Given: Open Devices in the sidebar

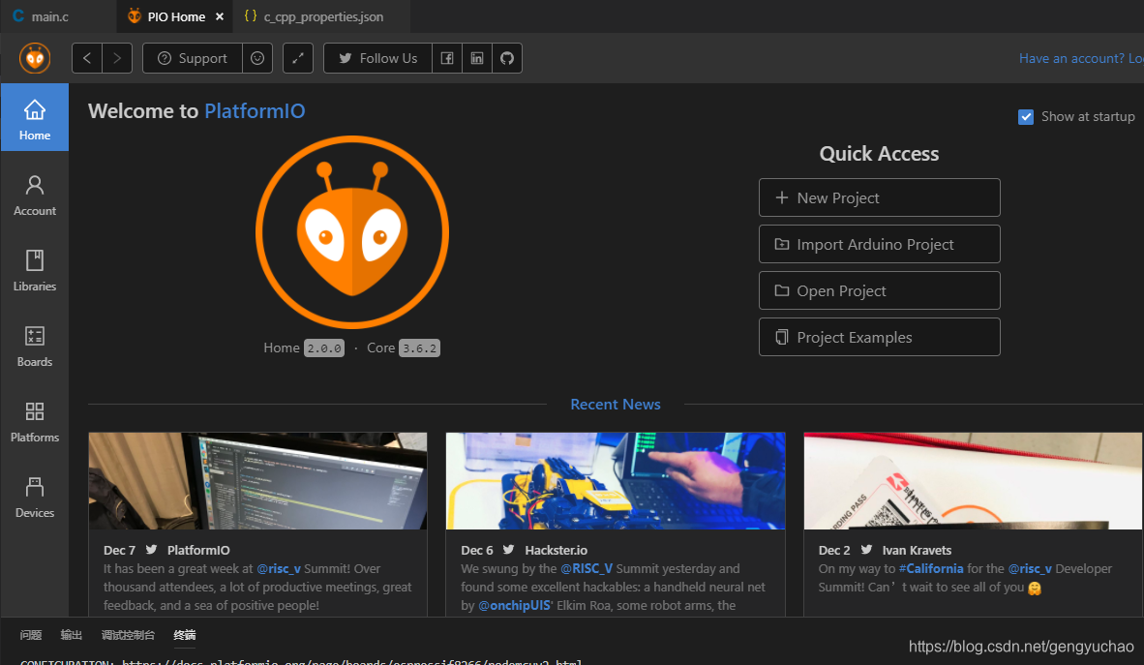Looking at the screenshot, I should pyautogui.click(x=34, y=498).
